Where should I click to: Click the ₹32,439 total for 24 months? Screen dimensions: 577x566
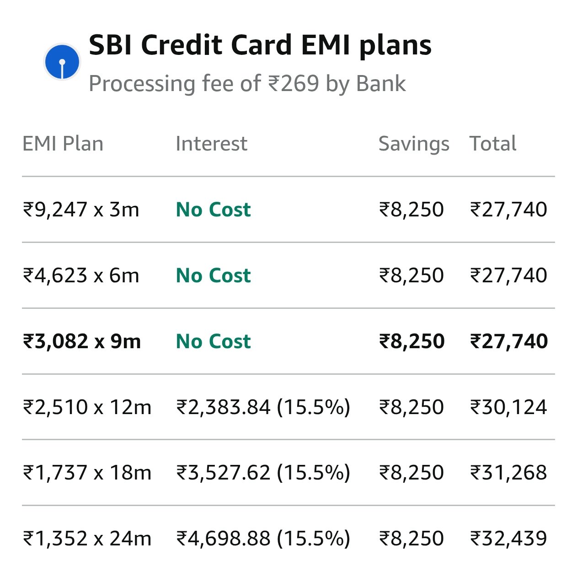point(508,539)
